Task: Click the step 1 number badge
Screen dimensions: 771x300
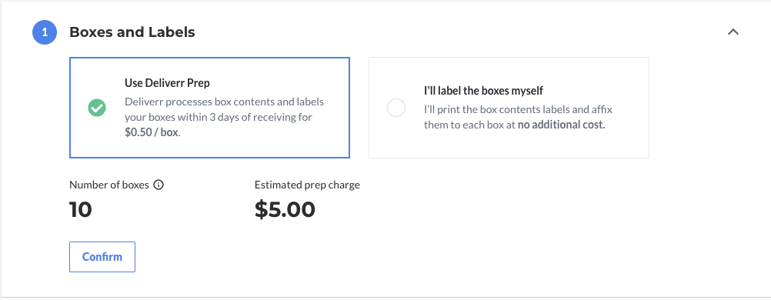Action: [45, 32]
